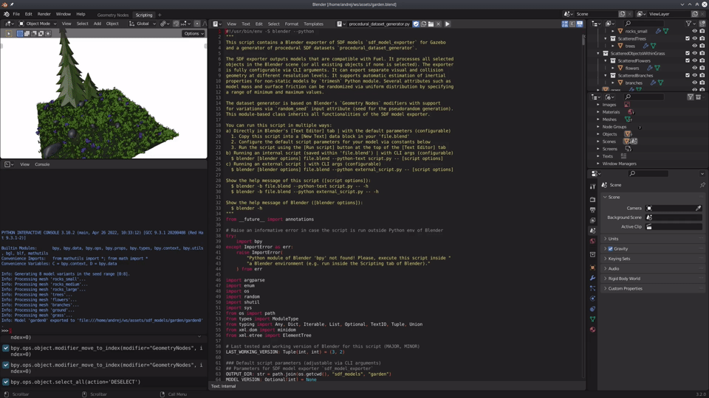The height and width of the screenshot is (398, 709).
Task: Expand the Rigid Body World panel
Action: tap(654, 279)
